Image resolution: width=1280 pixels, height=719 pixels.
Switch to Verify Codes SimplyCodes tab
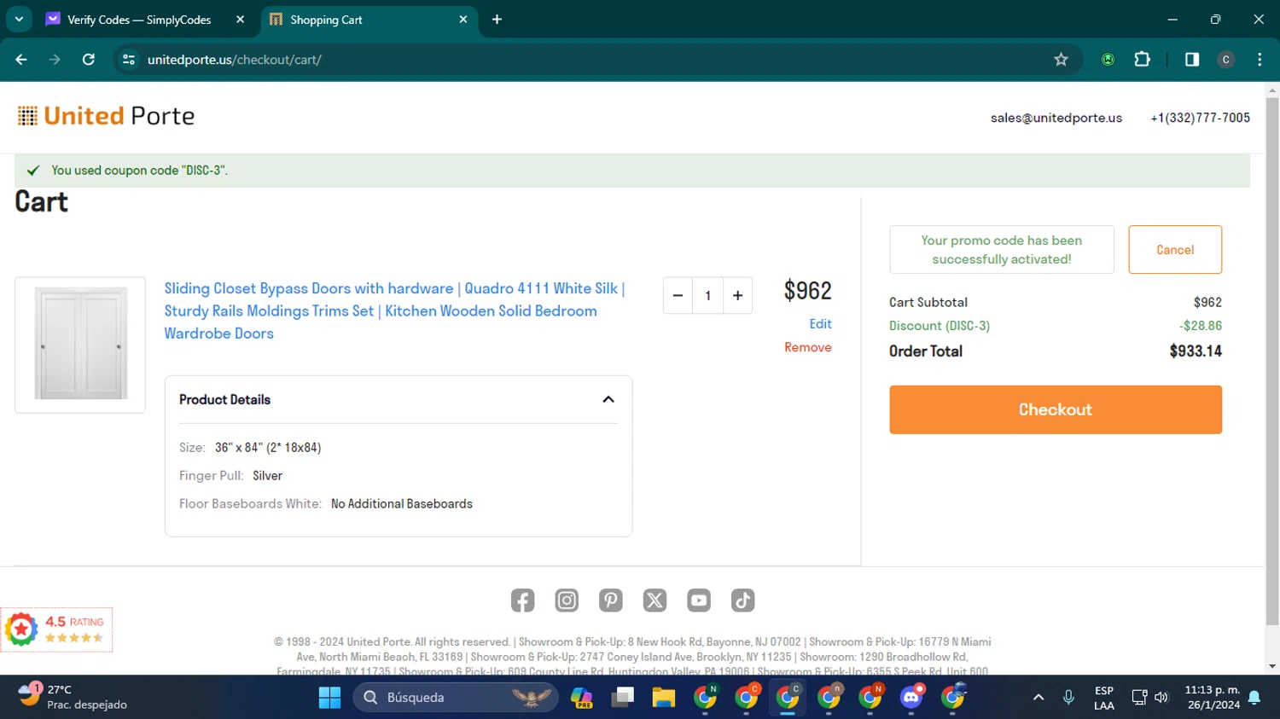pyautogui.click(x=139, y=20)
